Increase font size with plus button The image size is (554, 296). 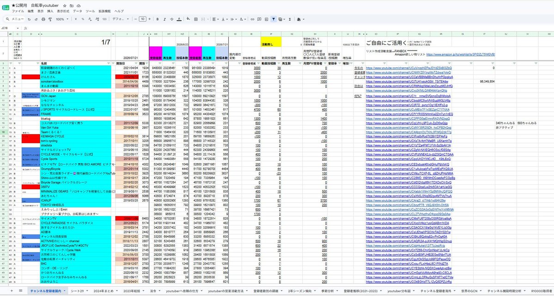[x=149, y=19]
